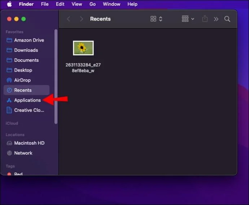Open the Edit menu

(x=60, y=4)
